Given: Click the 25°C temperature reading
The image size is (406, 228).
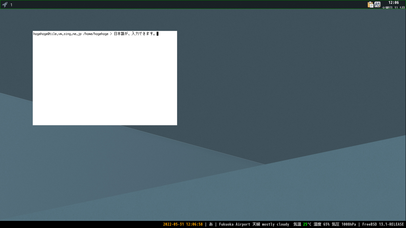Looking at the screenshot, I should [x=307, y=224].
